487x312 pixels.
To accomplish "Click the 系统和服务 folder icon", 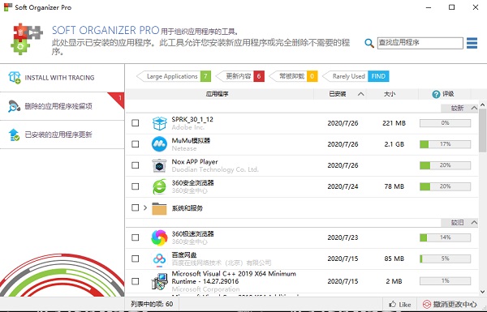I will (159, 208).
